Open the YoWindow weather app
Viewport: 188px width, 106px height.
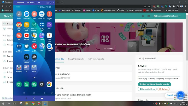[x=26, y=46]
